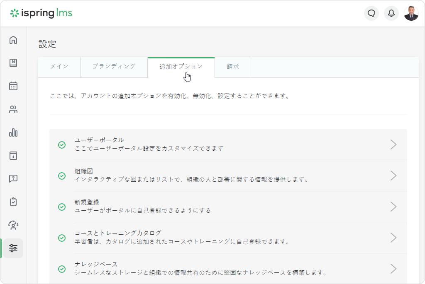The height and width of the screenshot is (284, 425).
Task: Click the green check next to 組織図
Action: click(x=62, y=176)
